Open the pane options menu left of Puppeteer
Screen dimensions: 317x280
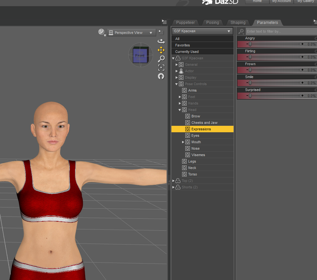click(164, 22)
